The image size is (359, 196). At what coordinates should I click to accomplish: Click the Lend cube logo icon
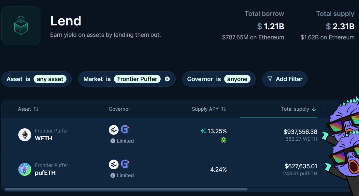[21, 26]
